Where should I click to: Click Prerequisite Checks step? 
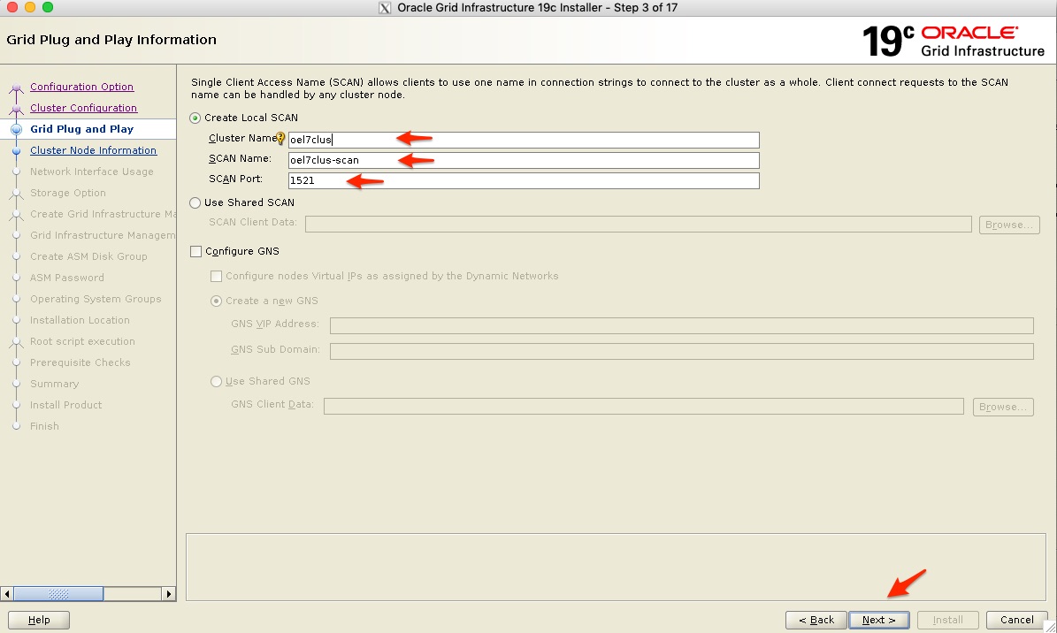80,362
